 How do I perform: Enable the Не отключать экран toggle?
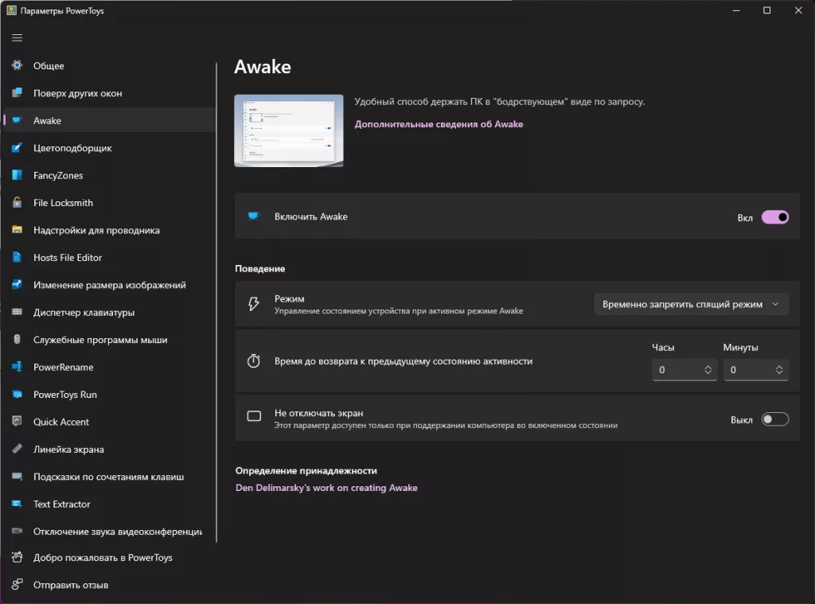point(774,419)
